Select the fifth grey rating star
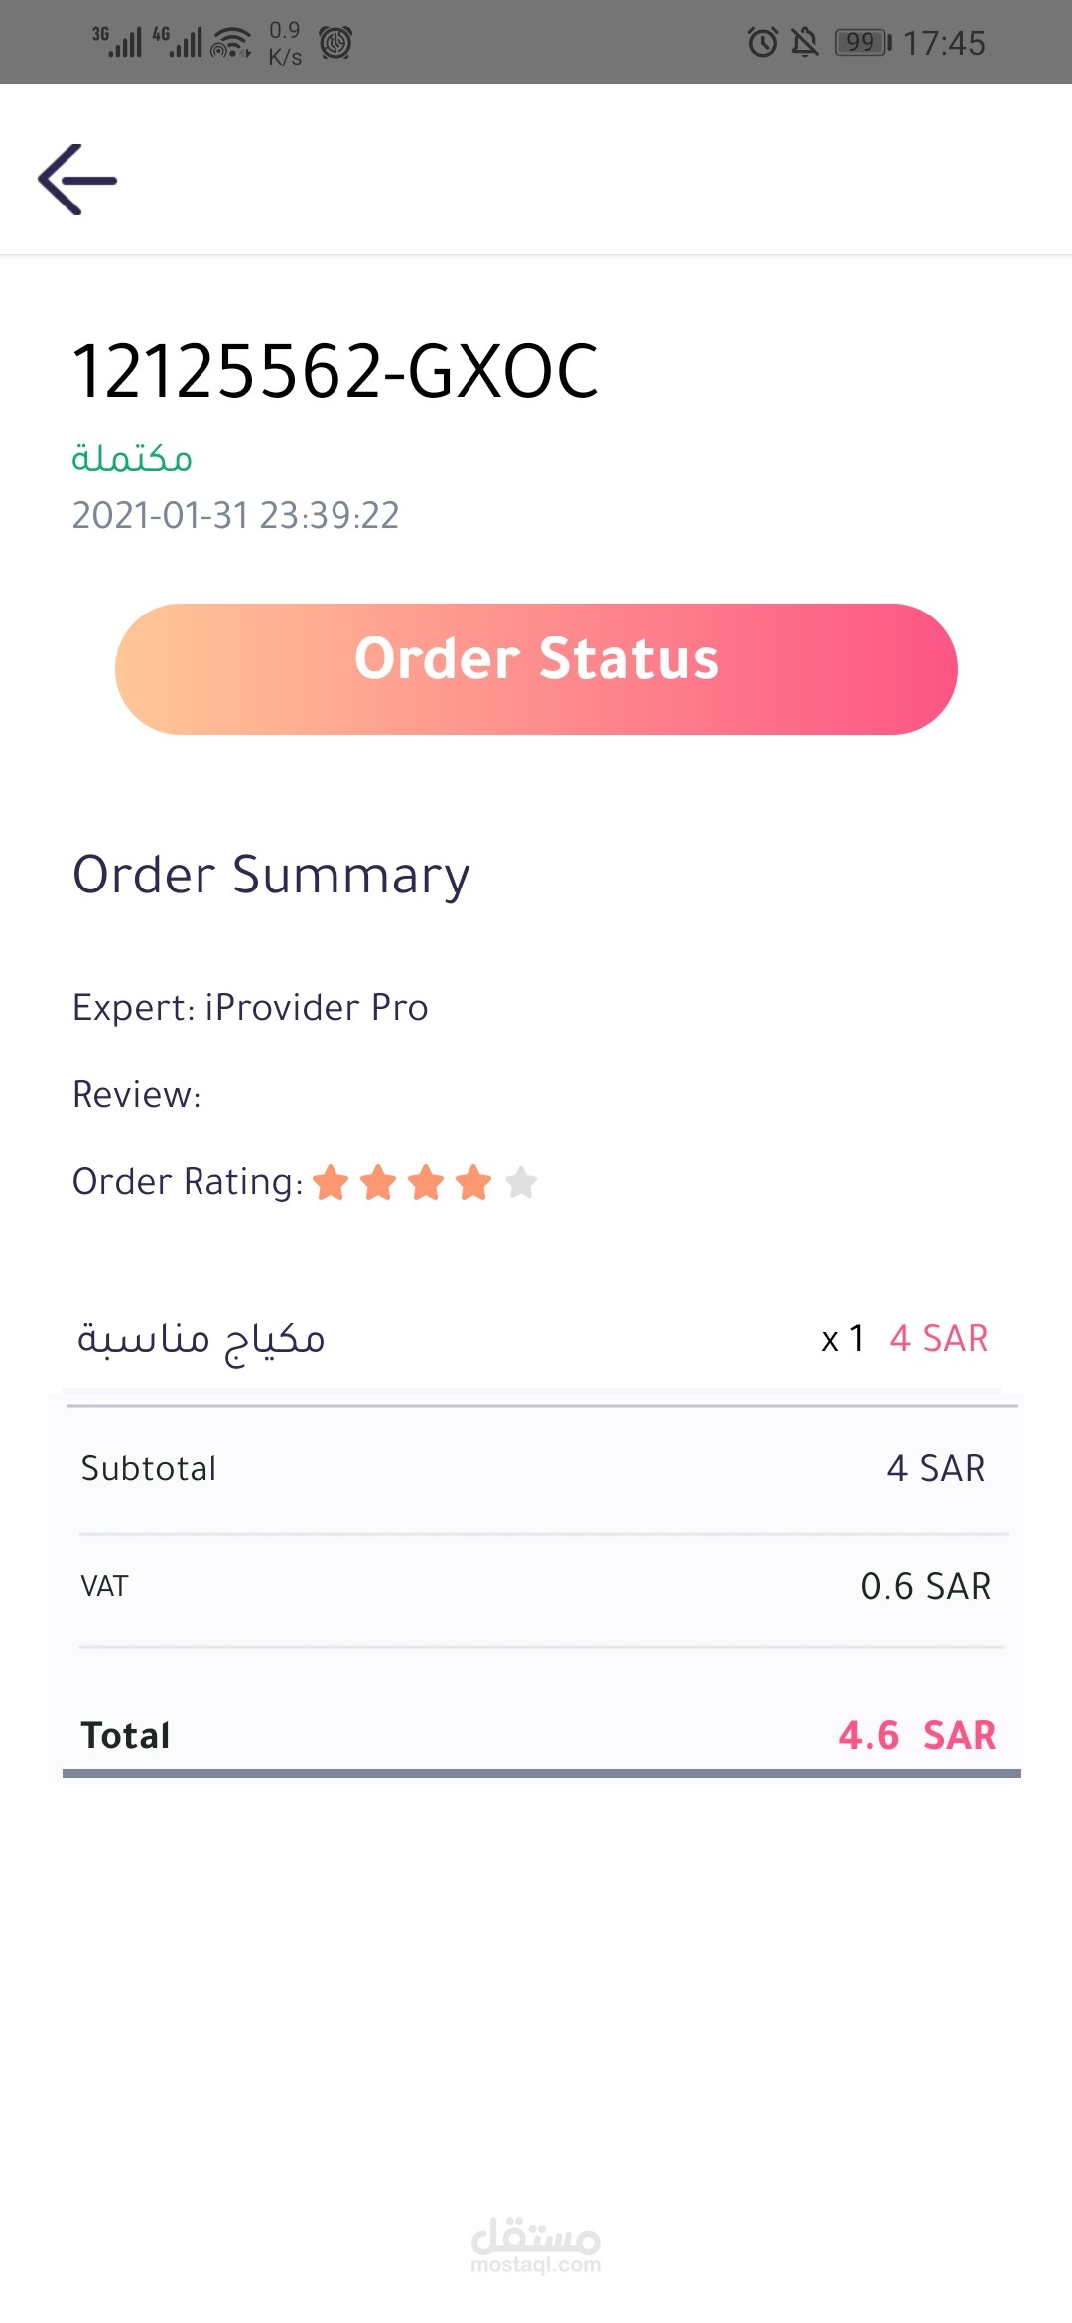This screenshot has height=2323, width=1072. 521,1182
